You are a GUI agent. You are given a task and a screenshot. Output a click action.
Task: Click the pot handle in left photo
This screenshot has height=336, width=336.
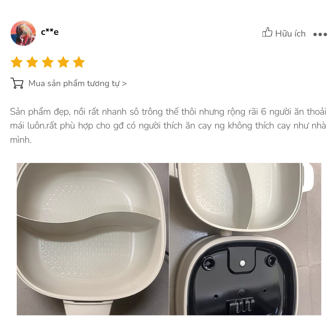pyautogui.click(x=88, y=307)
